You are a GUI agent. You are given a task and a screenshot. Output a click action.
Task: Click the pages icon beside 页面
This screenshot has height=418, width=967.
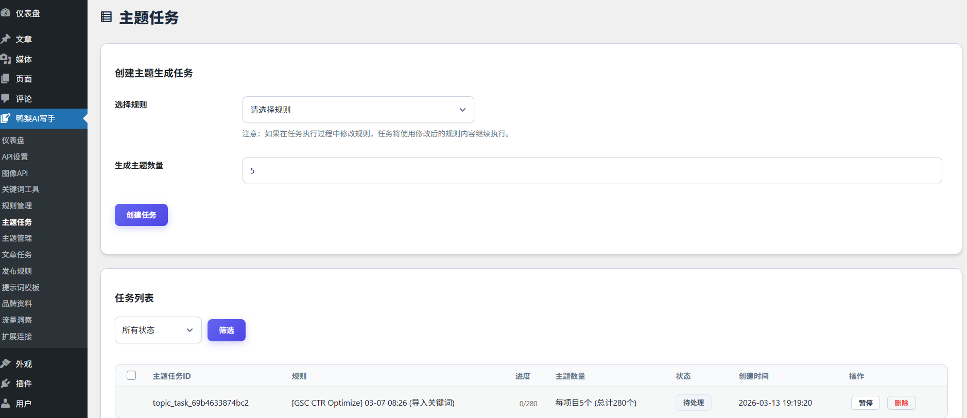6,79
